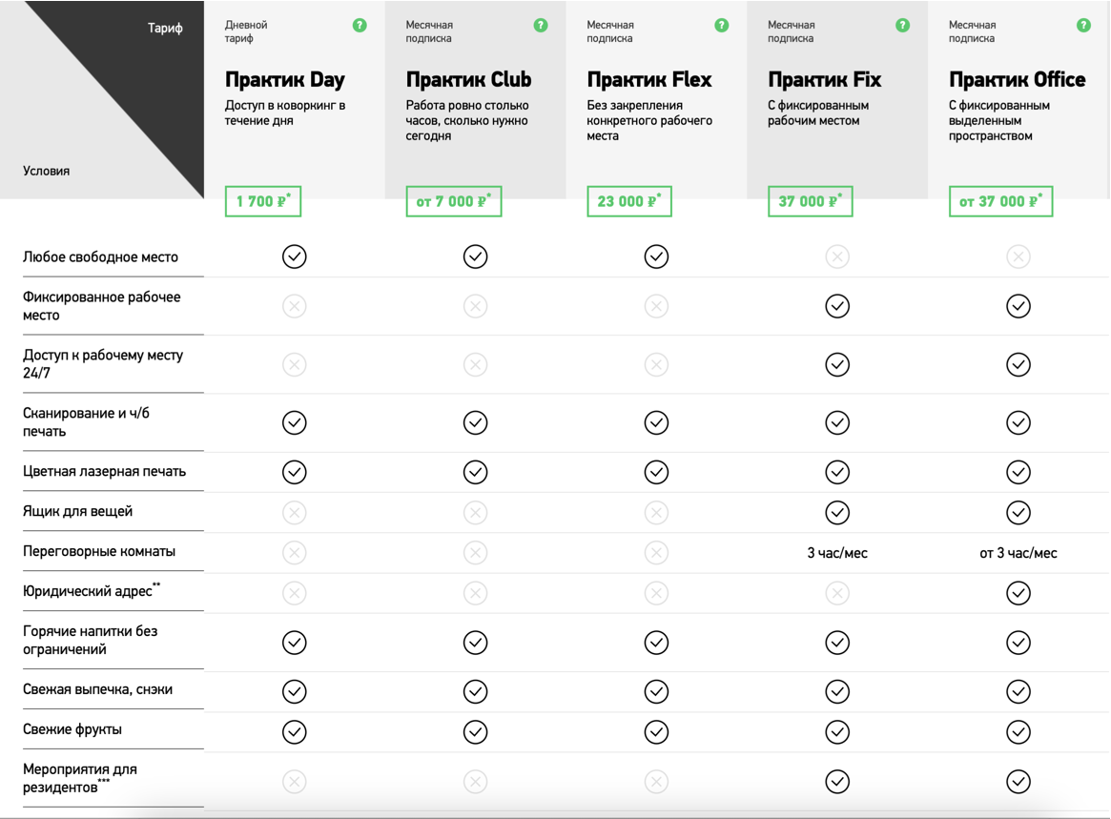The height and width of the screenshot is (819, 1111).
Task: Click Club checkmark for Любое свободное место
Action: [476, 256]
